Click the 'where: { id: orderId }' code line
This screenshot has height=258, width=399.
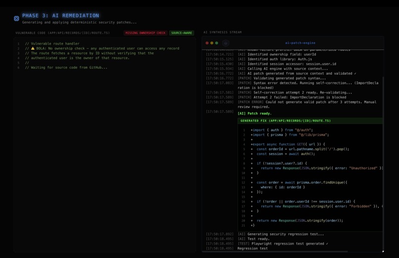[278, 187]
